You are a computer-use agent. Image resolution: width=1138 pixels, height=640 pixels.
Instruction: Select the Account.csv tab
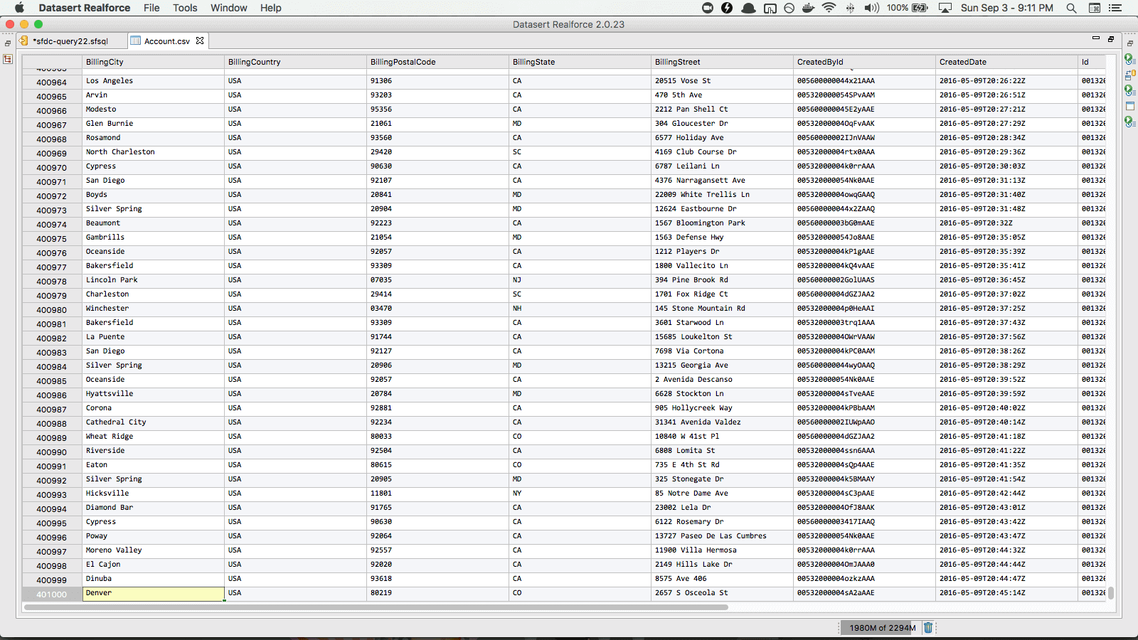coord(166,41)
